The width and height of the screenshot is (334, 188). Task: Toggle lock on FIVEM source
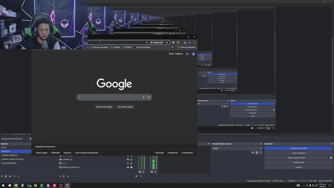pos(131,163)
